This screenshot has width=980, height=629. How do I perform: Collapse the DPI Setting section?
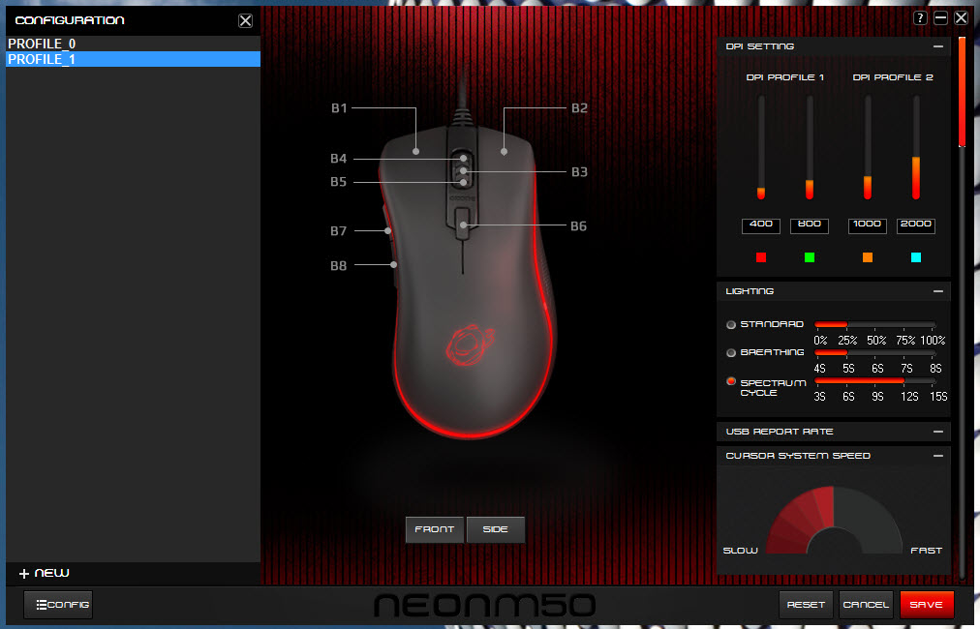pos(938,46)
